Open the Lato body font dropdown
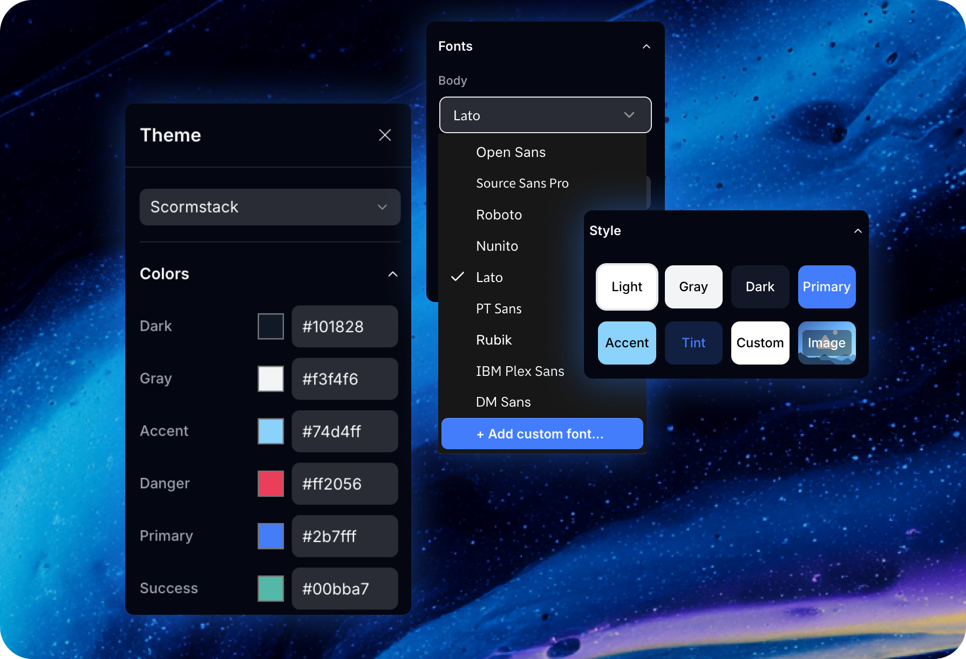 [x=545, y=115]
